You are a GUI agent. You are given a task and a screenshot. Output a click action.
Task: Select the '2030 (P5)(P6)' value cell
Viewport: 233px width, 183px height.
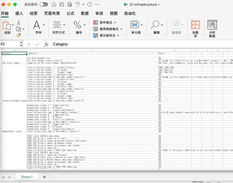[x=175, y=67]
